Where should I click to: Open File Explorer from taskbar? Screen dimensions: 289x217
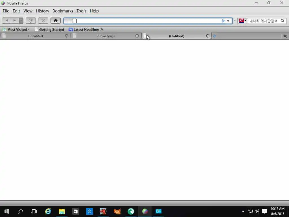coord(62,211)
